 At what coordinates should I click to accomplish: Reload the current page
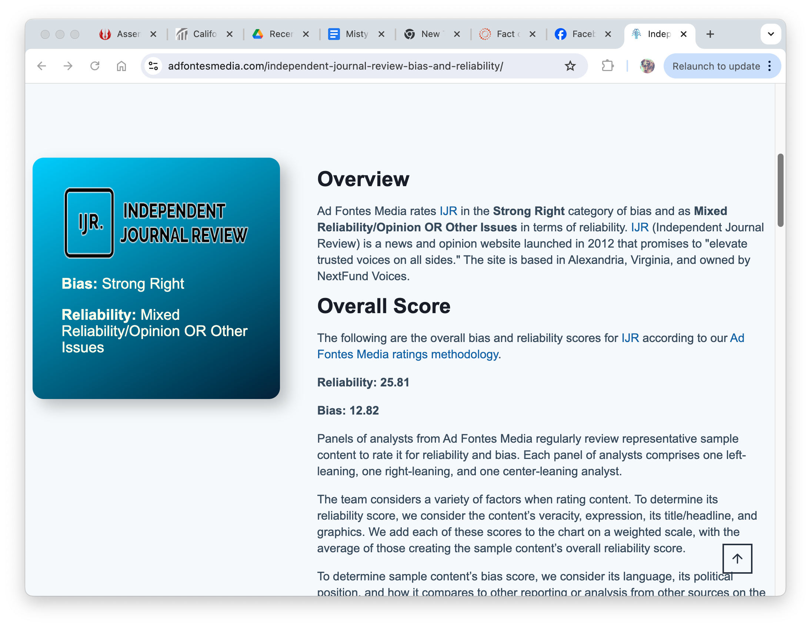coord(95,66)
